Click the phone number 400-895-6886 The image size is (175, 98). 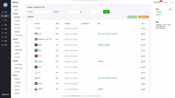click(166, 25)
